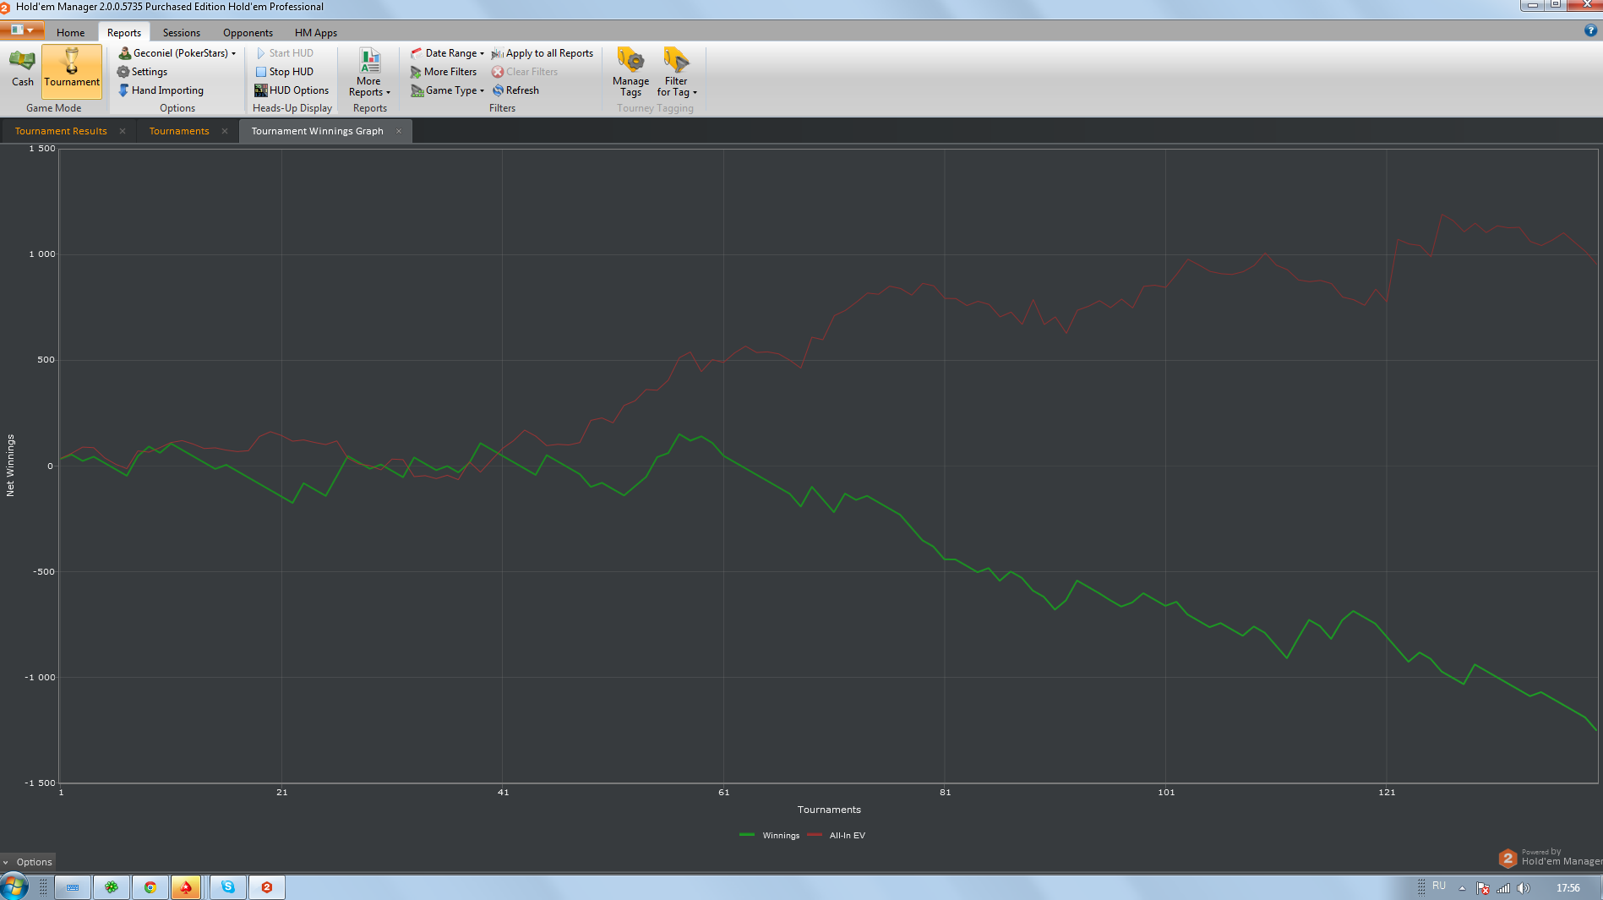This screenshot has height=900, width=1603.
Task: Open Hand Importing settings
Action: pyautogui.click(x=161, y=90)
